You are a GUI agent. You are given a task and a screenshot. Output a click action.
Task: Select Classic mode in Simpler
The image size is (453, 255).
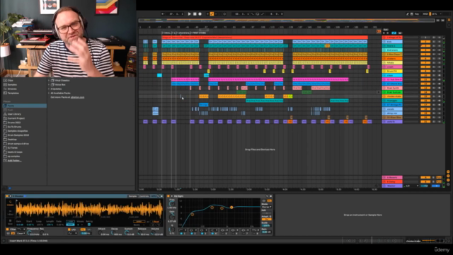tap(10, 203)
